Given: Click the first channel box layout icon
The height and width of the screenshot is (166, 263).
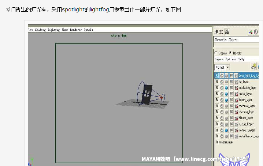Looking at the screenshot, I should tap(216, 32).
